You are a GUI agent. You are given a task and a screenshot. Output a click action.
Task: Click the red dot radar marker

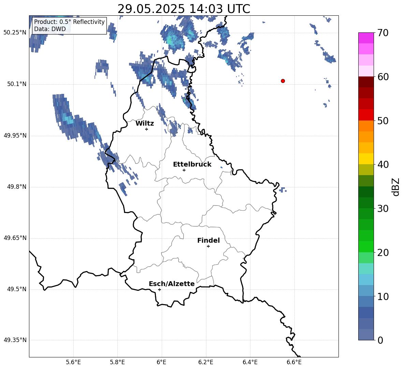click(x=283, y=81)
